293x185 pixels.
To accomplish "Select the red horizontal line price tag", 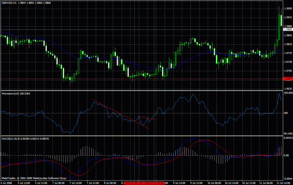I will [288, 79].
